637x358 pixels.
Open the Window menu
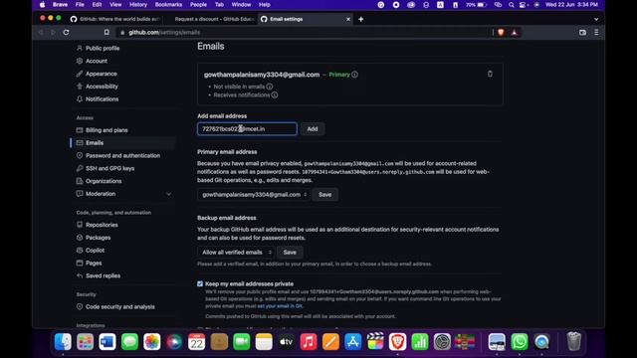point(241,5)
